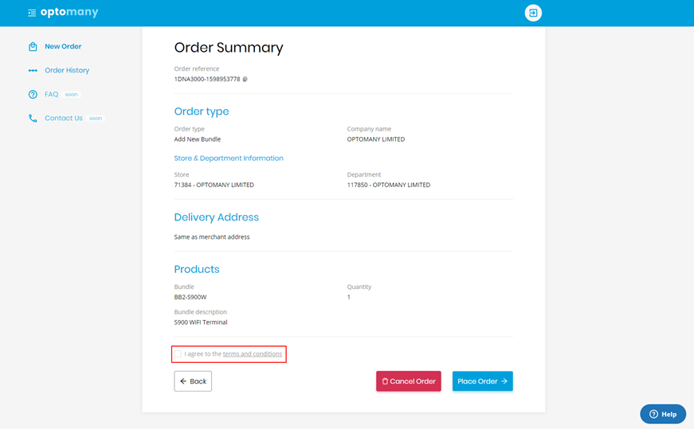Click the Bundle description label

(x=200, y=312)
